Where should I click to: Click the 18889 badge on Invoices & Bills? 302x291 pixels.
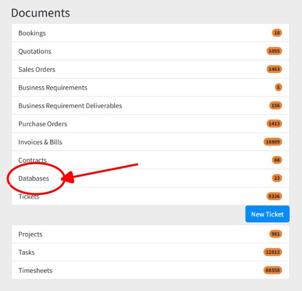(273, 142)
